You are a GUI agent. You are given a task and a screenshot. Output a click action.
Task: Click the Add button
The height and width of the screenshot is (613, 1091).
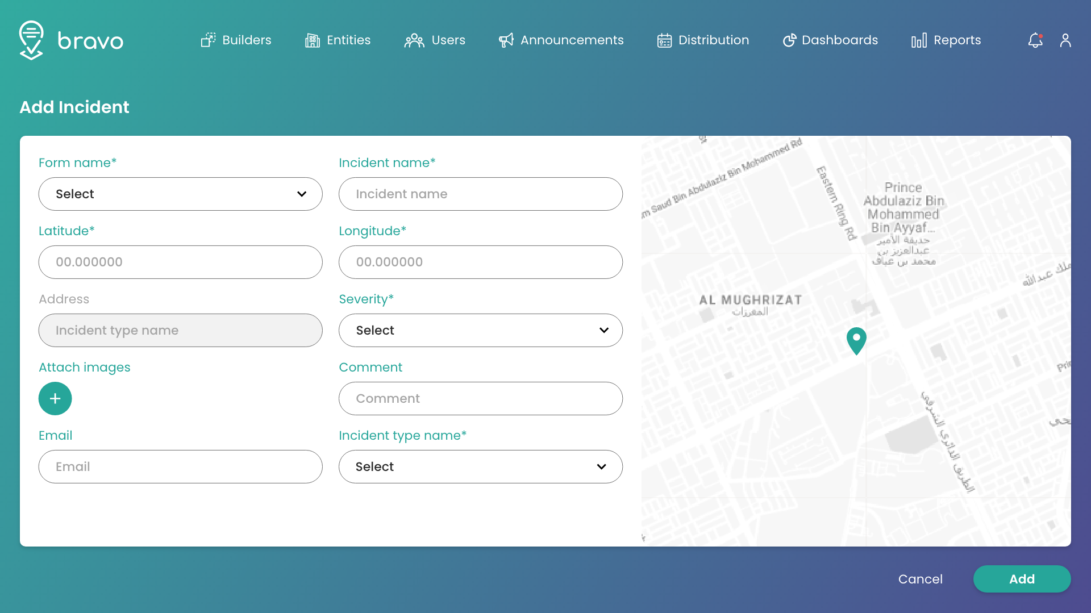1022,579
